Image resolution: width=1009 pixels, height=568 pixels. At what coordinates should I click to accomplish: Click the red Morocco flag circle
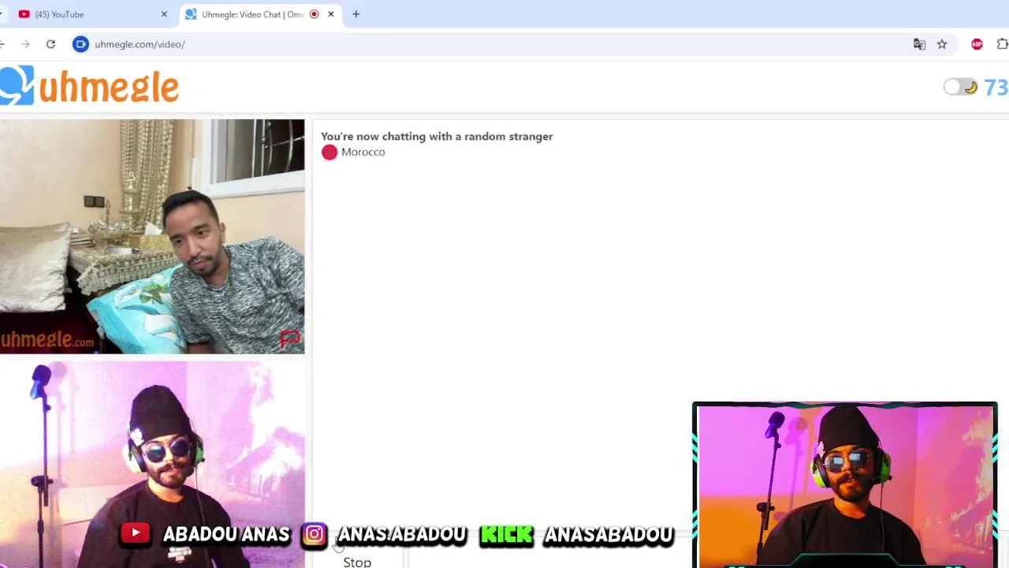tap(330, 152)
